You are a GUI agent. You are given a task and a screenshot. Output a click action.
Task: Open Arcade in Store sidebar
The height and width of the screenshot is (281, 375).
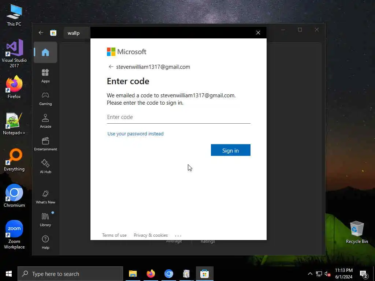45,121
